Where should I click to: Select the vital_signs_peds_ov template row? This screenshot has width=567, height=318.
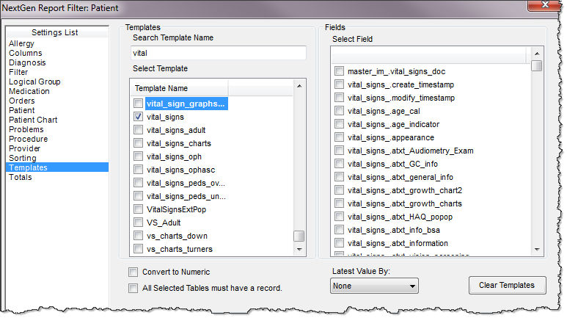(186, 183)
